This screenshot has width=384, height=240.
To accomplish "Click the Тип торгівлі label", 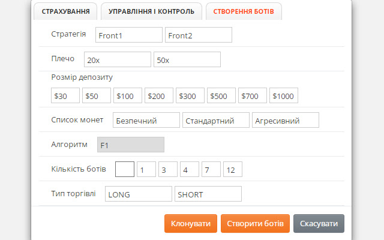I will coord(73,193).
